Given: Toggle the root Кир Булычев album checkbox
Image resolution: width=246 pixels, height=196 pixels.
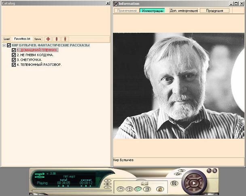Looking at the screenshot, I should click(9, 45).
